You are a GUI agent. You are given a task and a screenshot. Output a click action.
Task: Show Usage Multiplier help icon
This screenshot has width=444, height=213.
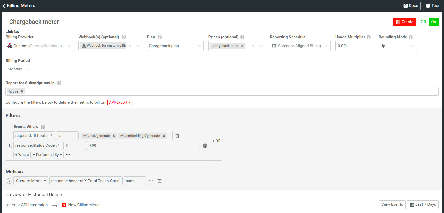point(369,37)
